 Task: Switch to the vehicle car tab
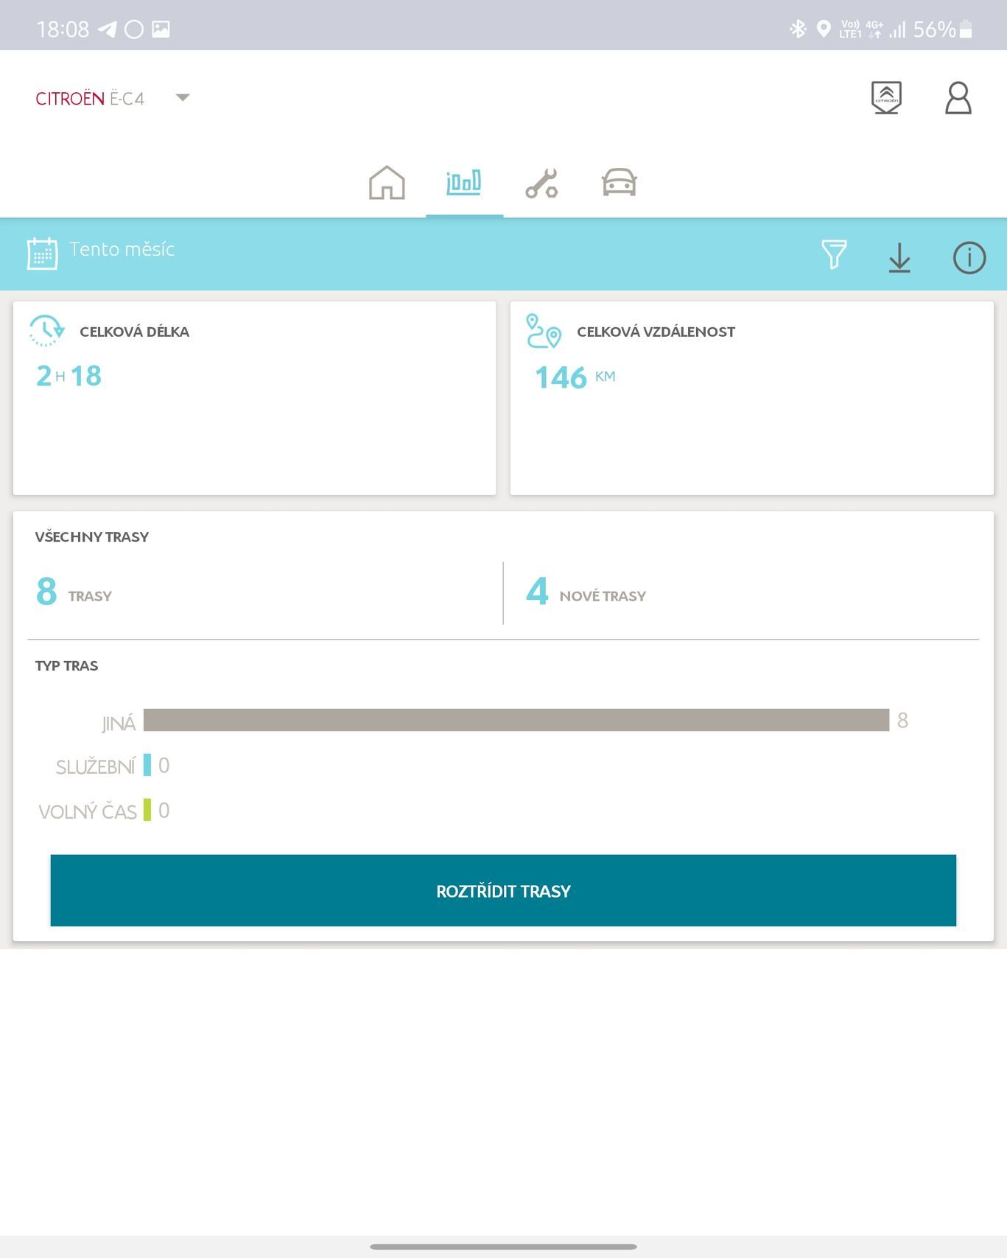point(619,183)
